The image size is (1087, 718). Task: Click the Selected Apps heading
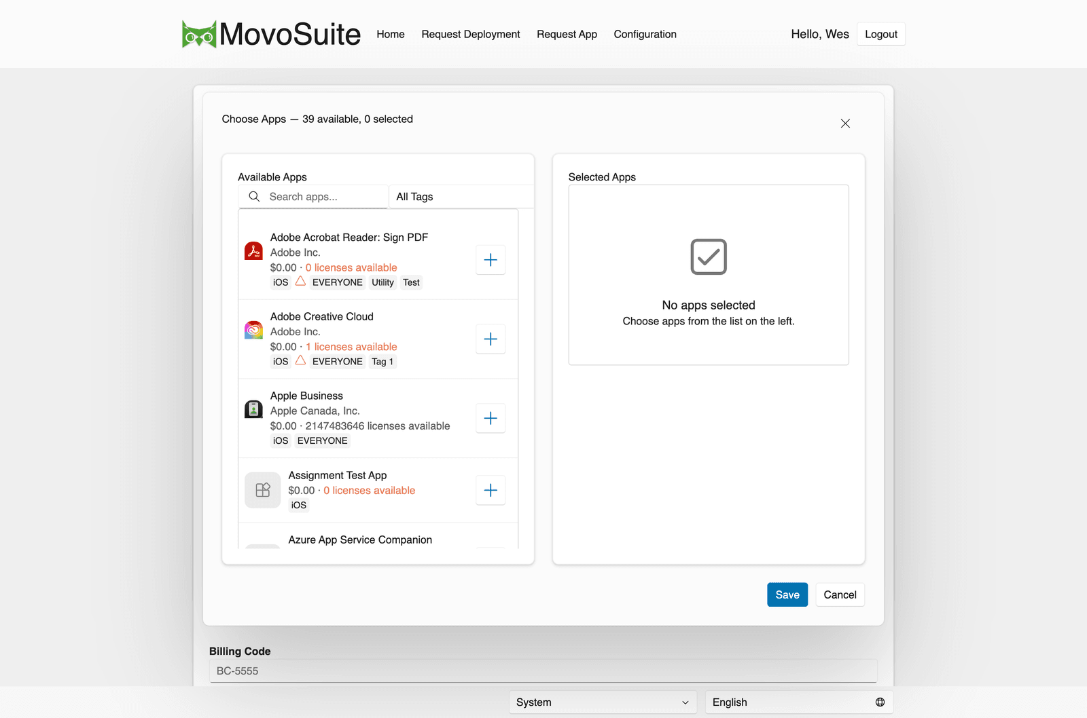click(602, 177)
